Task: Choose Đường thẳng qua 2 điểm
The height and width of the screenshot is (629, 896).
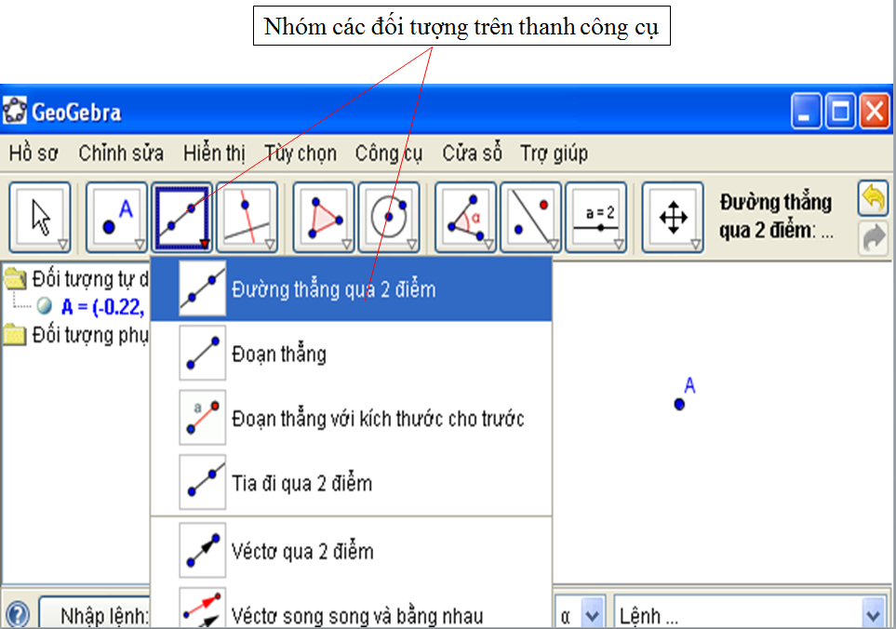Action: coord(352,289)
